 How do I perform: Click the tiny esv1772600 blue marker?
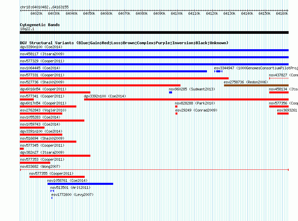coord(52,198)
